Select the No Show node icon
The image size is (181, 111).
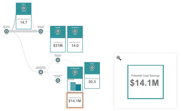[x=58, y=31]
